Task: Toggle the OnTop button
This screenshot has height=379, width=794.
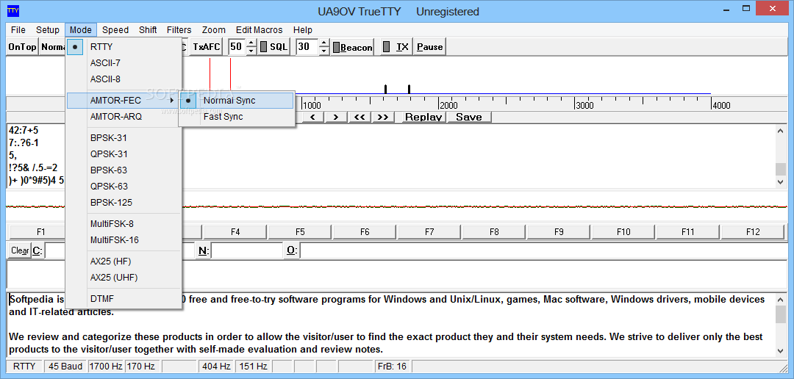Action: click(22, 47)
